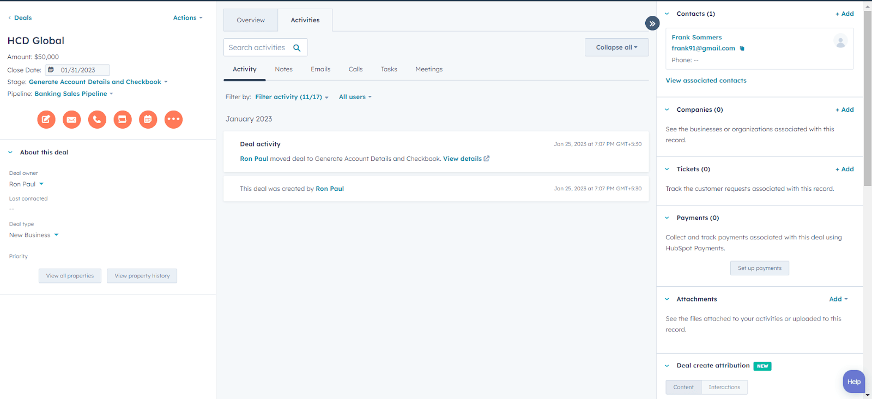
Task: Click the search magnifier icon
Action: pos(297,48)
